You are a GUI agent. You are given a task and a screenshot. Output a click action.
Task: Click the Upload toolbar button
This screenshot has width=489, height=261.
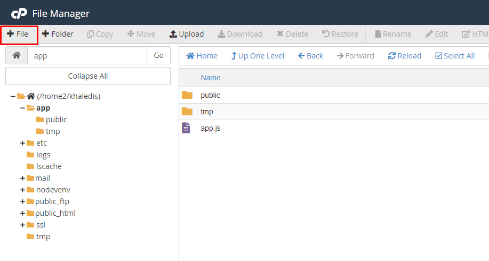point(187,34)
